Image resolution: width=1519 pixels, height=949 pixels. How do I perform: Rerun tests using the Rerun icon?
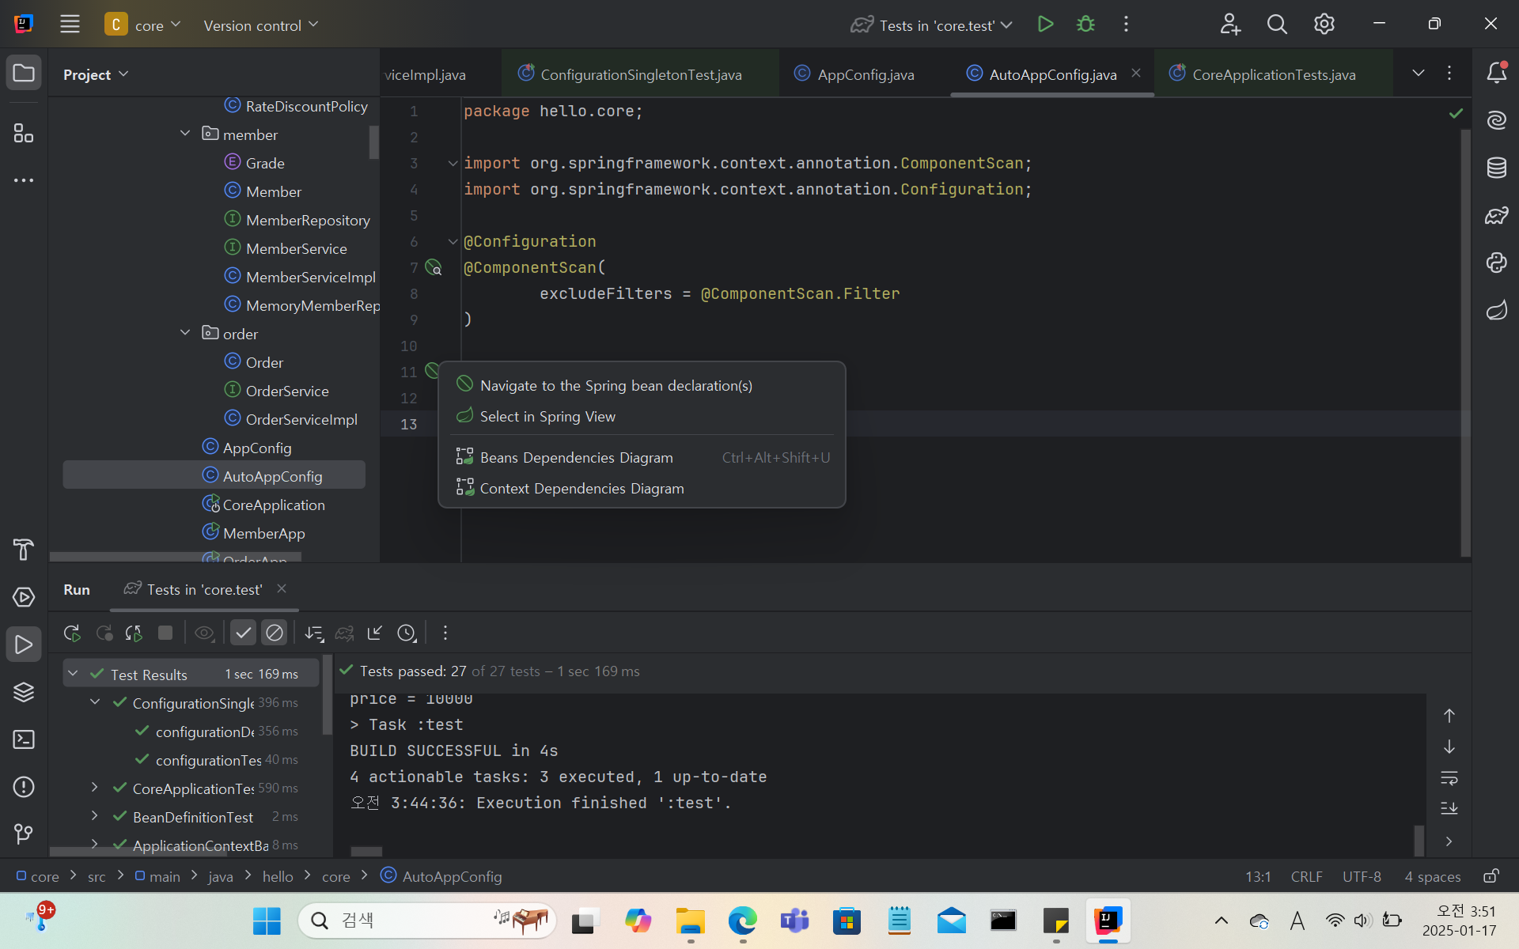click(72, 633)
